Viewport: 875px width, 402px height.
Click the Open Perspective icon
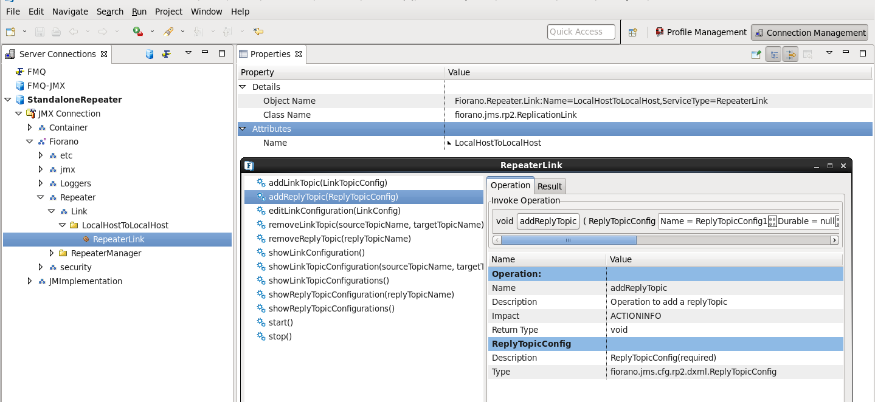632,32
